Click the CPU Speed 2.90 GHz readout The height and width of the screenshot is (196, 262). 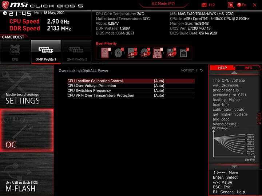coord(39,21)
